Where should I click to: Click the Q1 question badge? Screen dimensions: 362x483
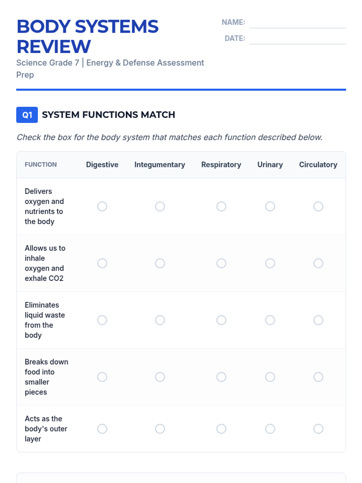point(27,115)
